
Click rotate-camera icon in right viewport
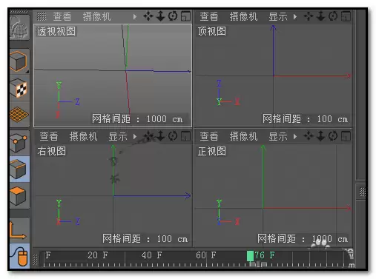coord(173,136)
